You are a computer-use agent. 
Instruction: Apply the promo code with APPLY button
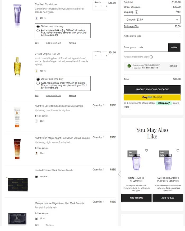174,47
